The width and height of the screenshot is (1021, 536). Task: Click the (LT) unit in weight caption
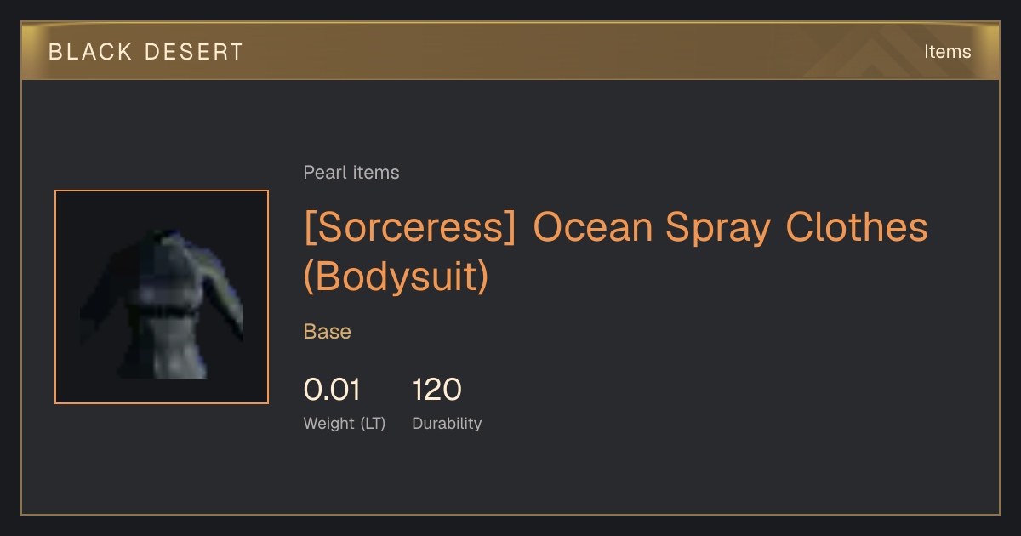(373, 423)
